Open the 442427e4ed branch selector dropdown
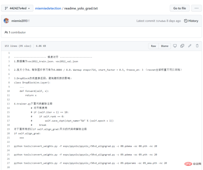The width and height of the screenshot is (203, 170). [17, 8]
